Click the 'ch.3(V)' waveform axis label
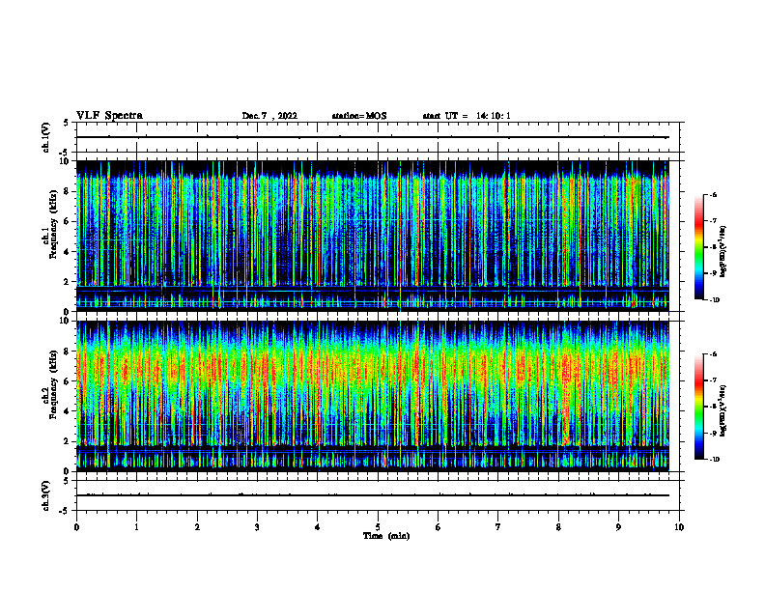The image size is (765, 591). [x=46, y=495]
